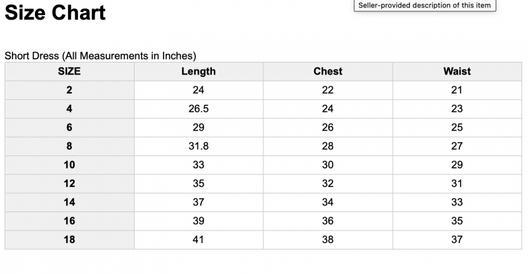The image size is (528, 274).
Task: Select the size 14 row label
Action: pyautogui.click(x=69, y=202)
